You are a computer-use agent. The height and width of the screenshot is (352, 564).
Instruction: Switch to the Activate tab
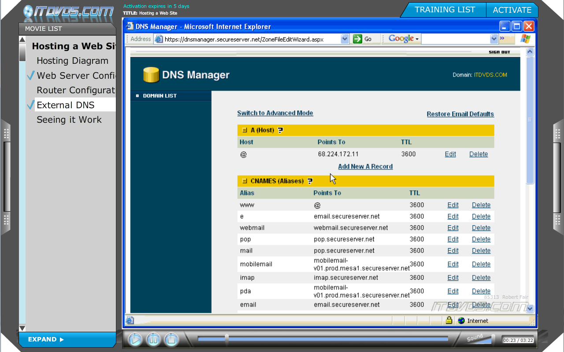[x=512, y=10]
